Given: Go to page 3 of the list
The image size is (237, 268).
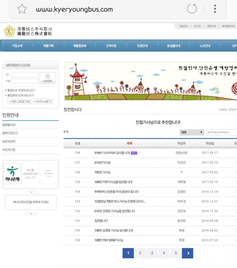Looking at the screenshot, I should tap(152, 253).
